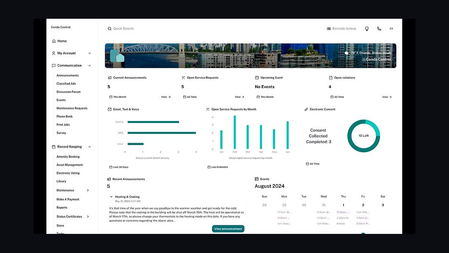The height and width of the screenshot is (253, 449).
Task: Click View link under Open violations
Action: pyautogui.click(x=387, y=97)
